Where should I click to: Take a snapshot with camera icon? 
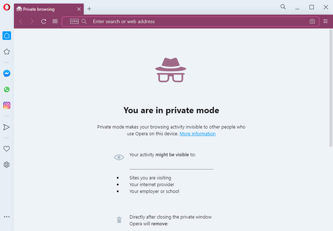pyautogui.click(x=312, y=21)
